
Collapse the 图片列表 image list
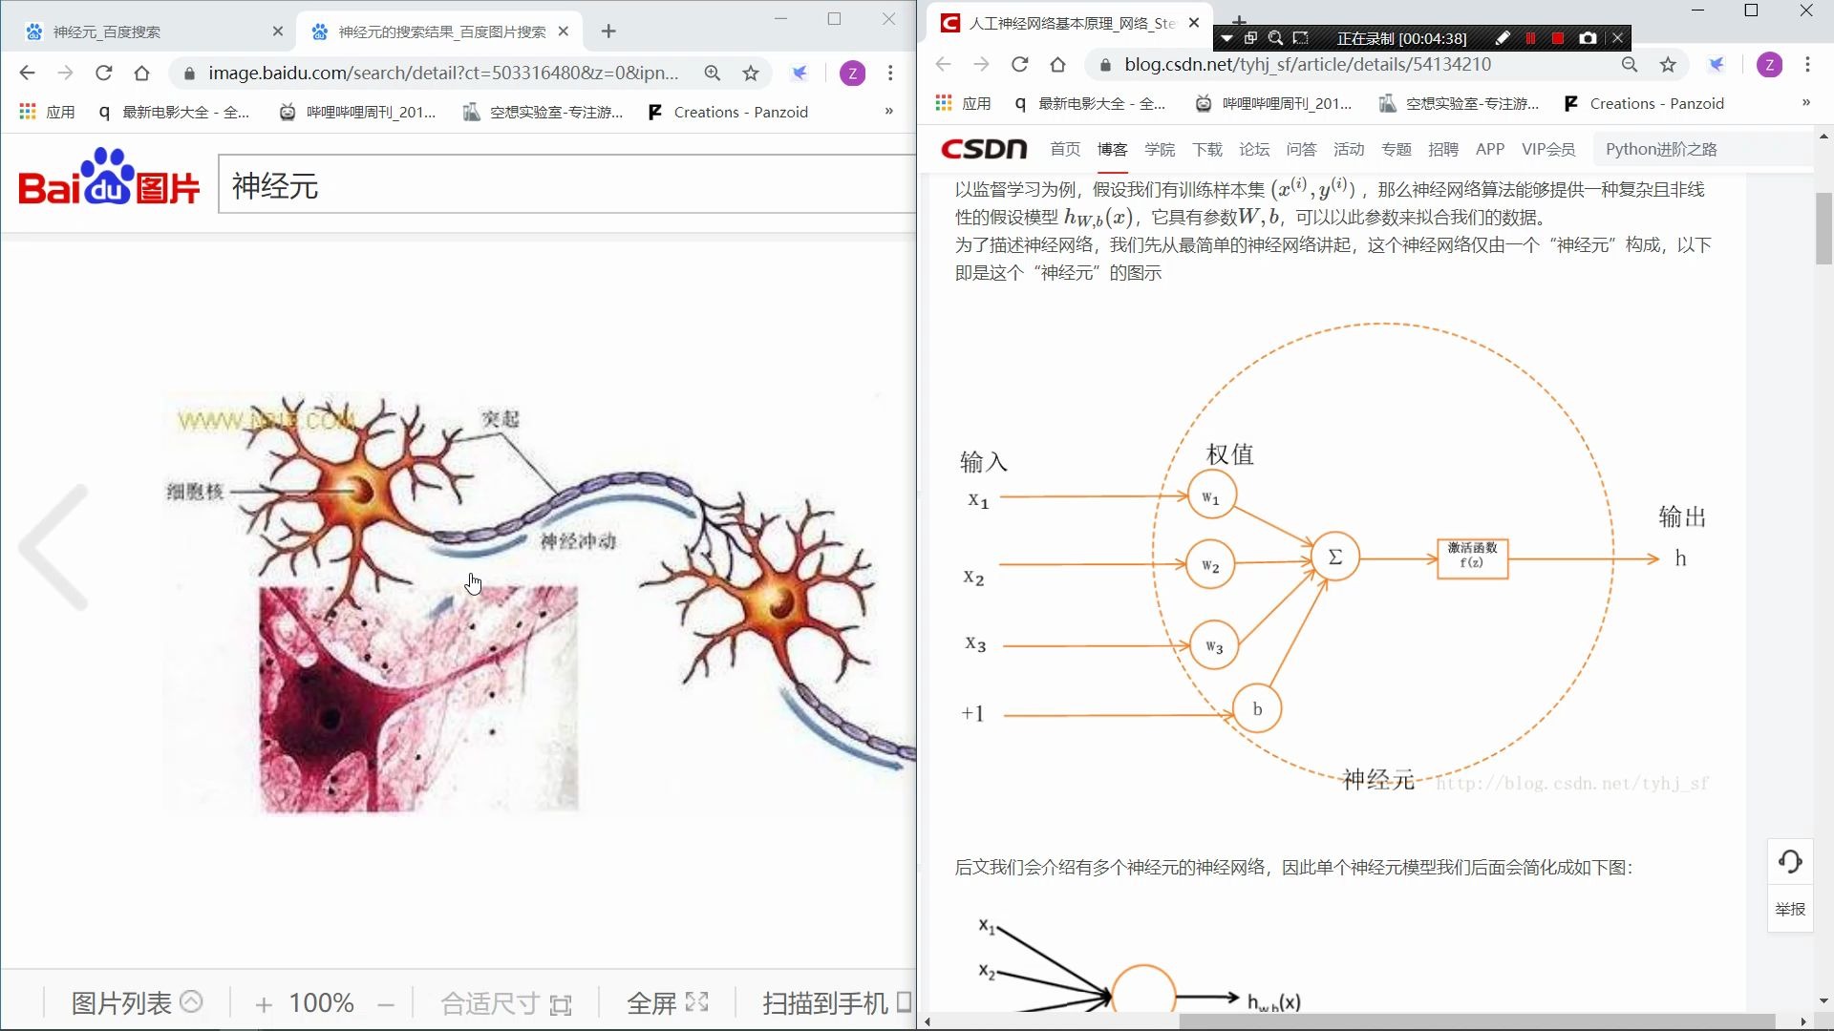click(x=137, y=1002)
